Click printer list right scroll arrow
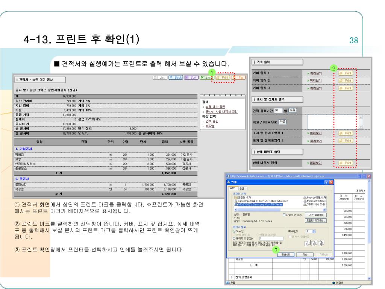Screen dimensions: 385x289 324,210
